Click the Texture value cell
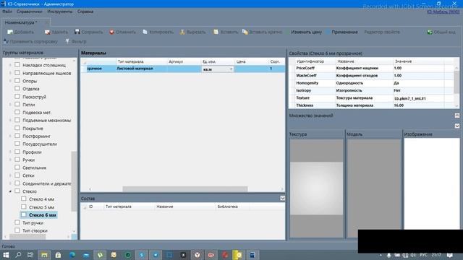The height and width of the screenshot is (260, 463). pos(418,98)
